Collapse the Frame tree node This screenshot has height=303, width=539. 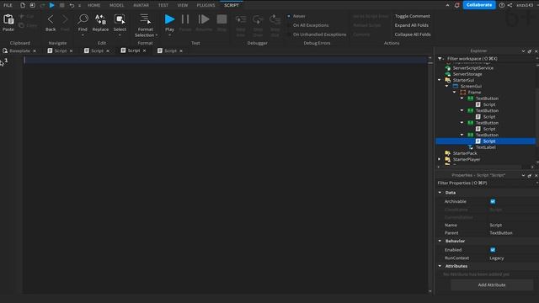tap(455, 93)
